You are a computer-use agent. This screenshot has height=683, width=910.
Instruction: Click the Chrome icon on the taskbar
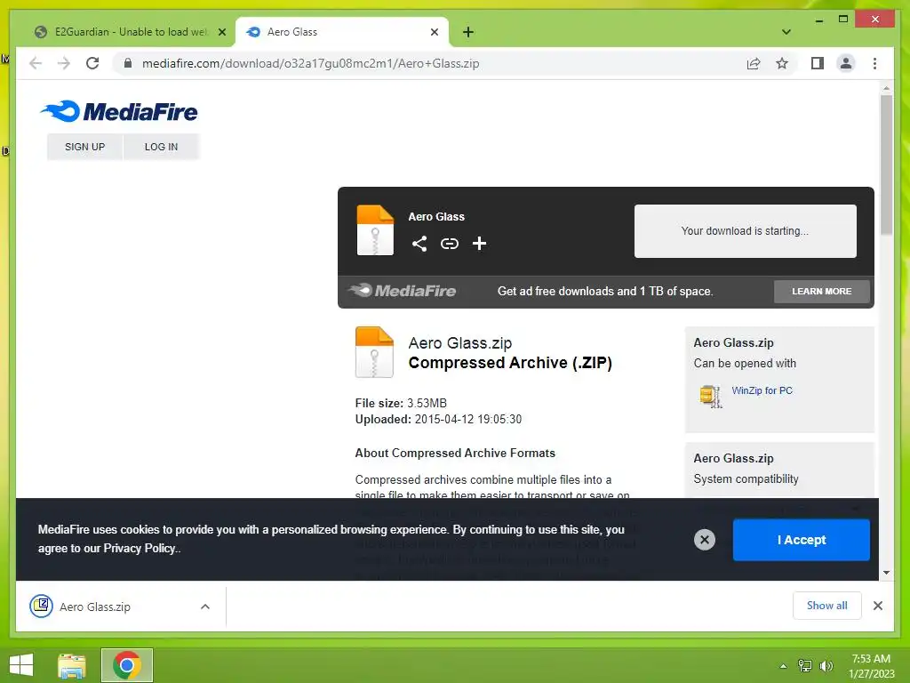point(126,665)
